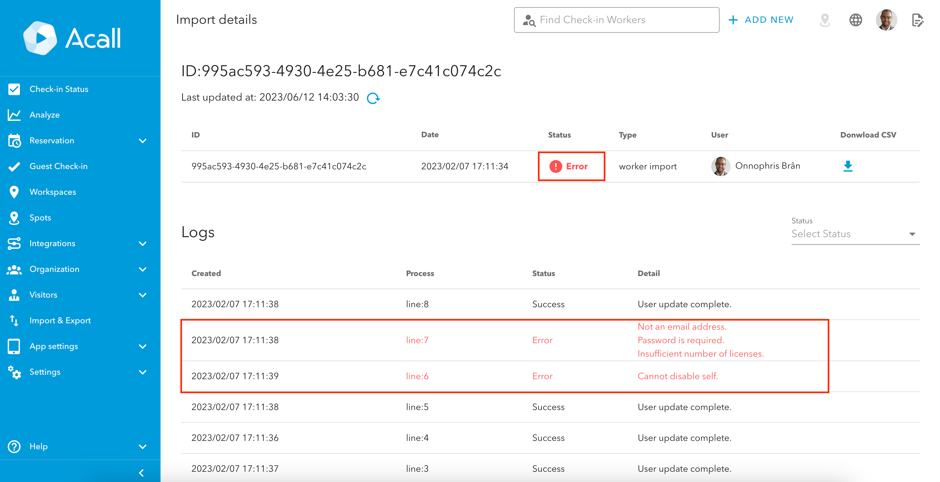Click the Import & Export arrows icon
940x482 pixels.
point(14,320)
